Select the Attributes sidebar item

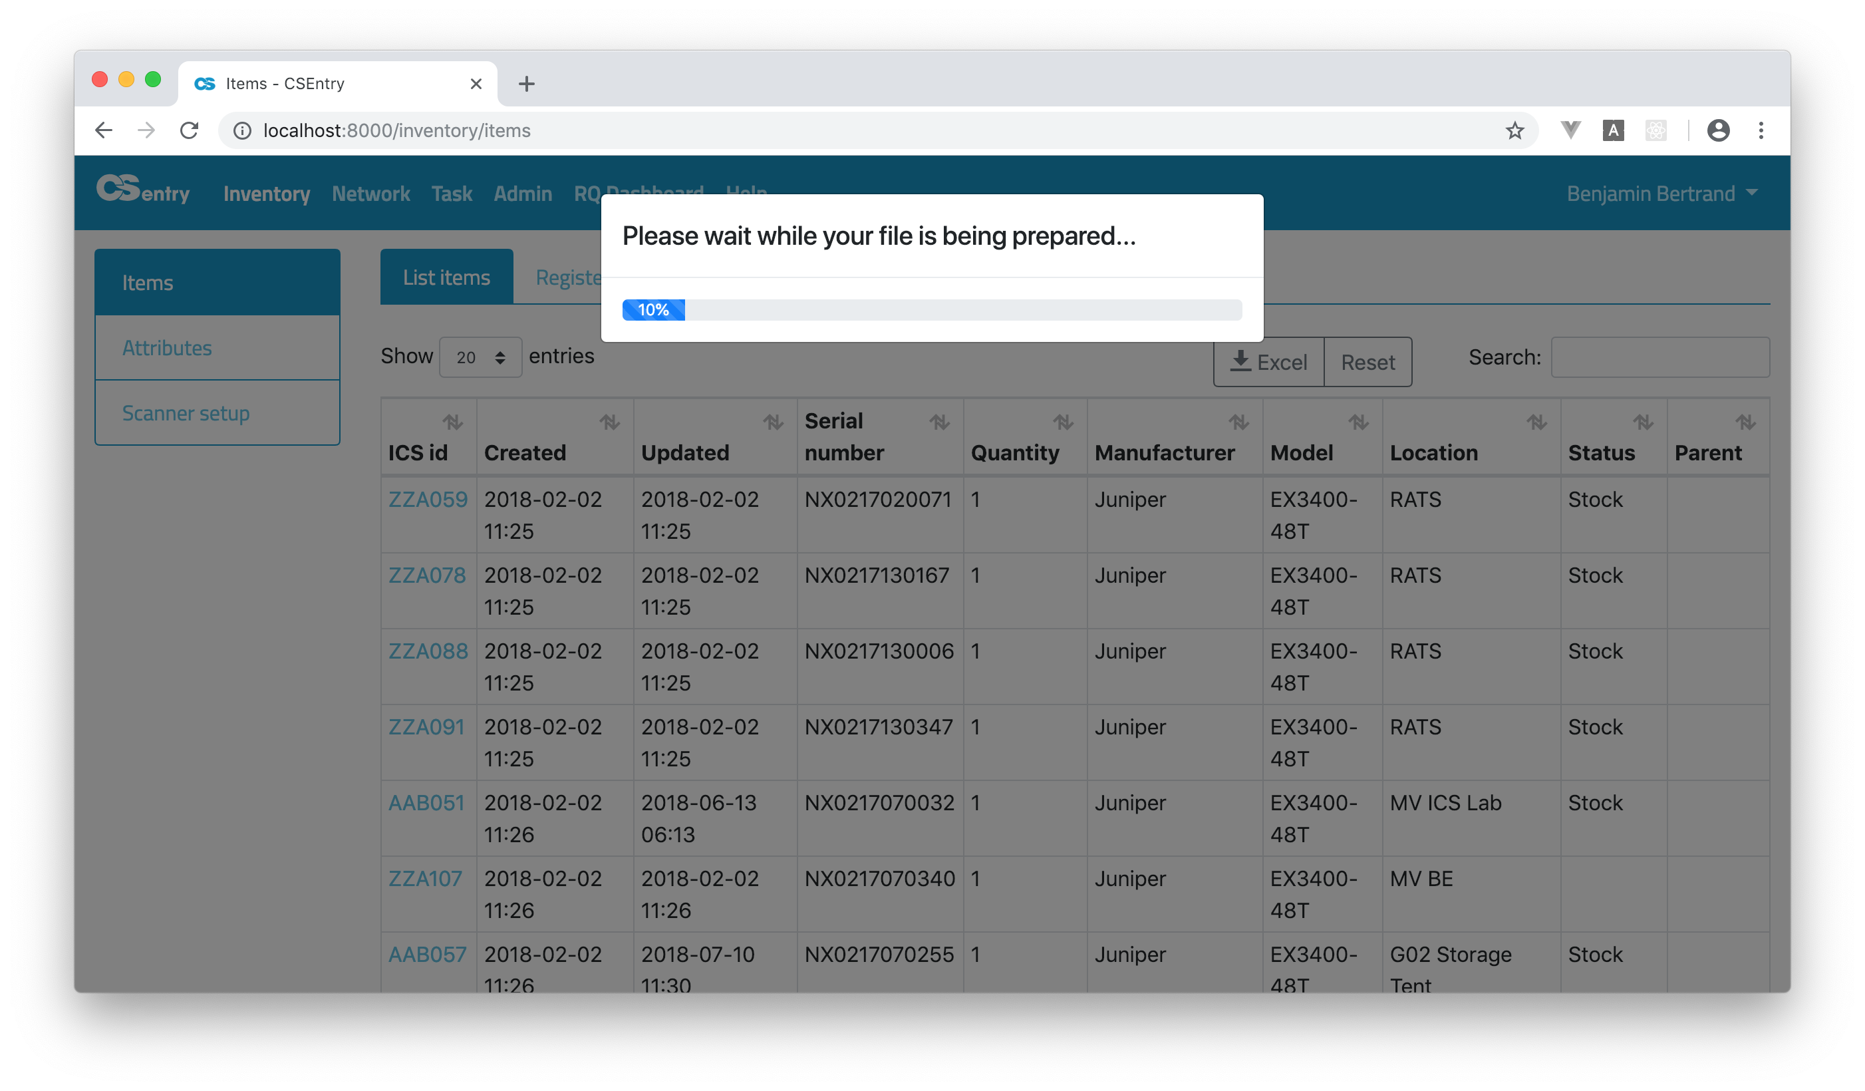(167, 348)
